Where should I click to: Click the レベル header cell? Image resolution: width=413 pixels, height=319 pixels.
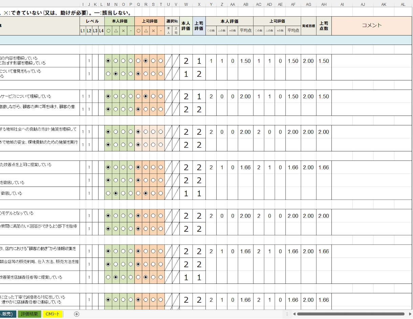[92, 21]
